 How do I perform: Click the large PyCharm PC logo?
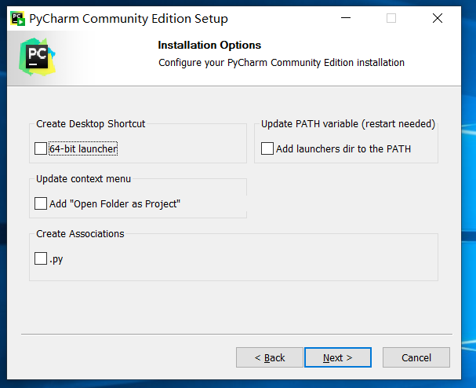tap(37, 57)
